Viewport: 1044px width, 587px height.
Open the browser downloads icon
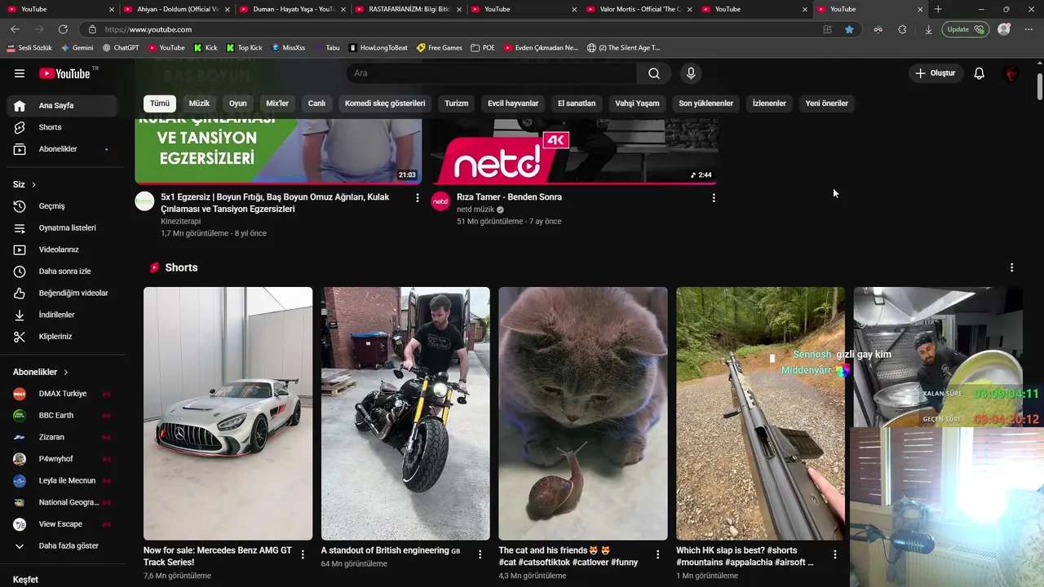(x=928, y=29)
